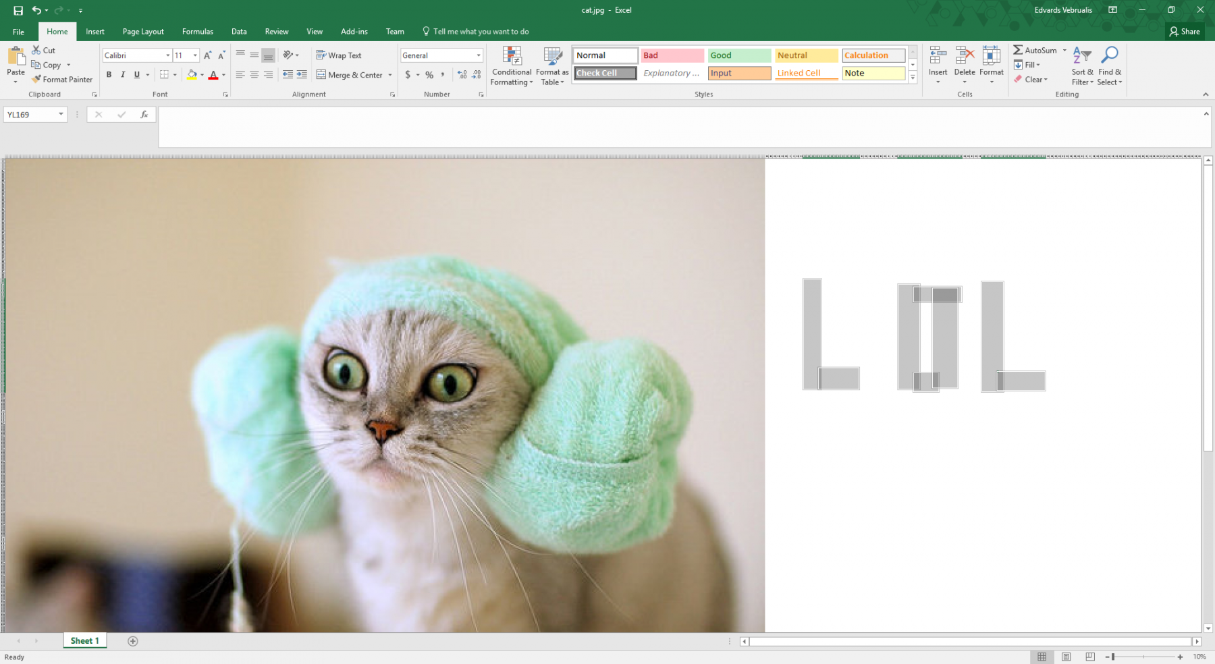Apply Percent Style format
Image resolution: width=1215 pixels, height=664 pixels.
click(429, 75)
